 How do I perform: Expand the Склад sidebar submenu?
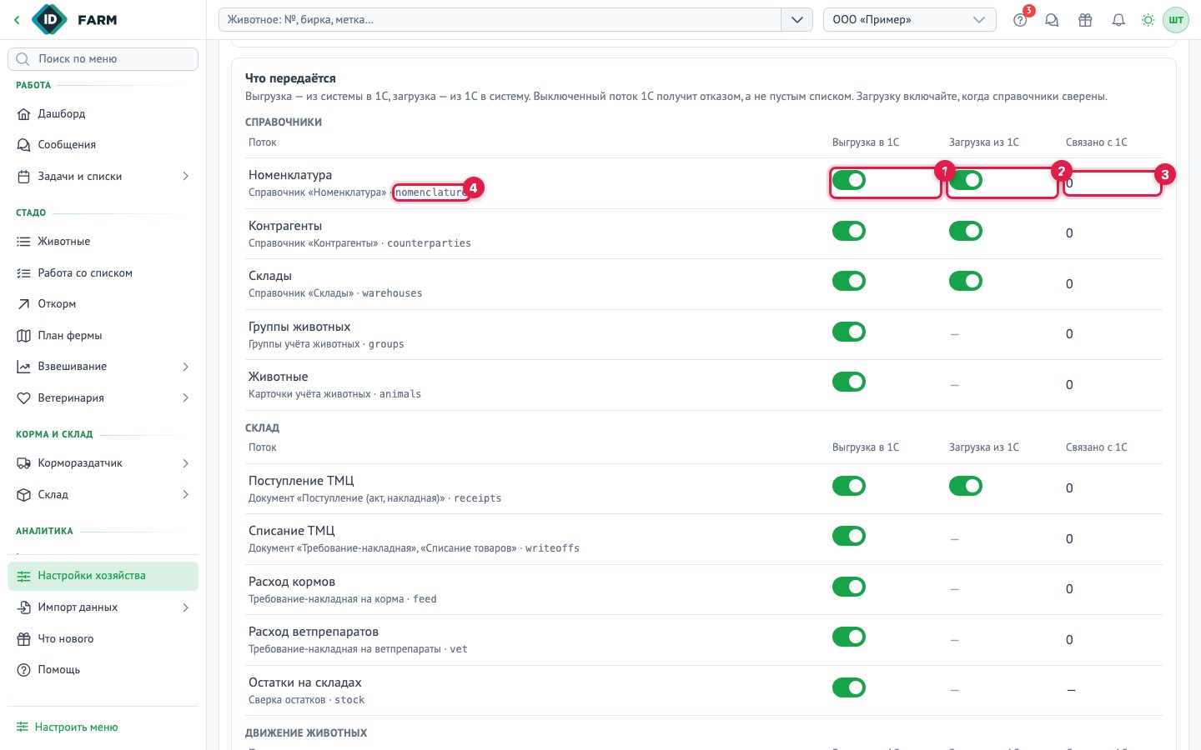[185, 495]
